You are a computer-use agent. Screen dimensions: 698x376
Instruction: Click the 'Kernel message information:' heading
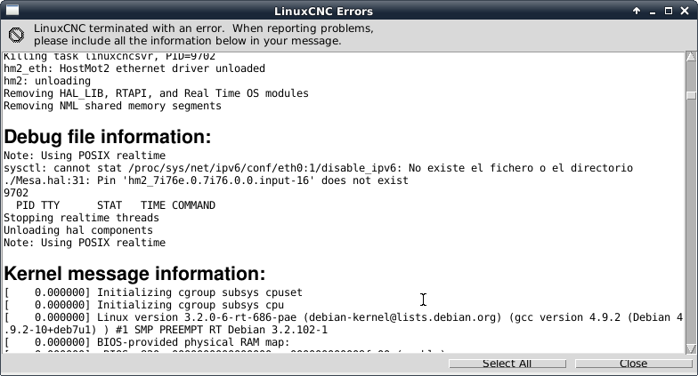point(134,274)
